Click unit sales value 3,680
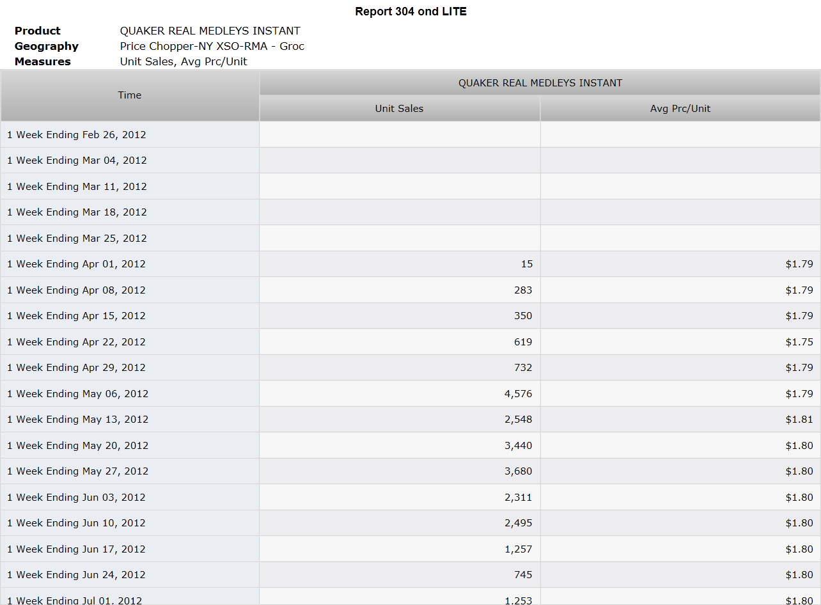This screenshot has width=821, height=605. pyautogui.click(x=519, y=471)
